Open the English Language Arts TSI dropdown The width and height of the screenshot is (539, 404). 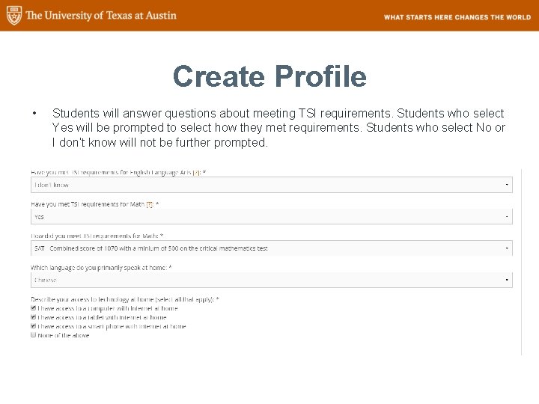tap(272, 185)
